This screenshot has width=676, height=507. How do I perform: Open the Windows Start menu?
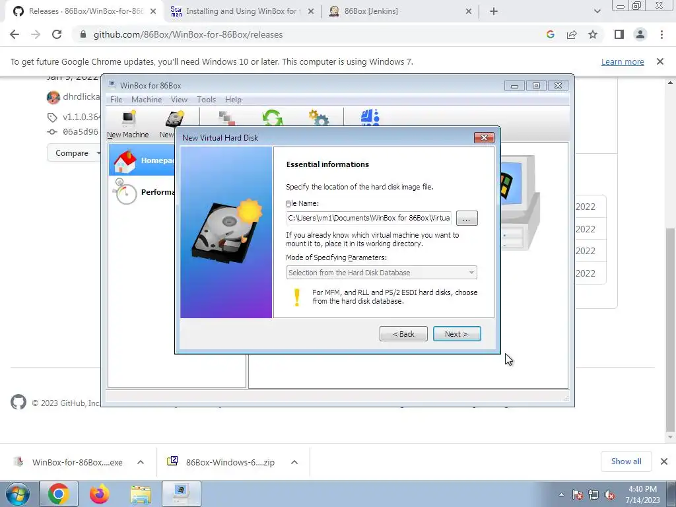[x=17, y=494]
